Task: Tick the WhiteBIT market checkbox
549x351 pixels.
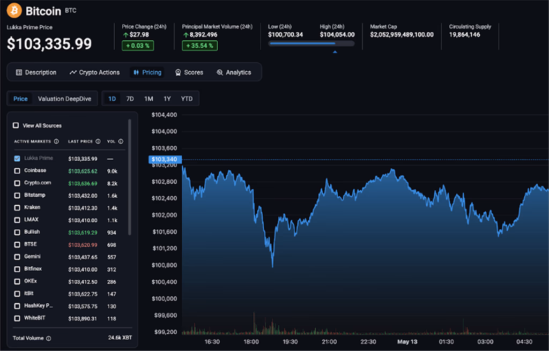Action: pos(17,318)
